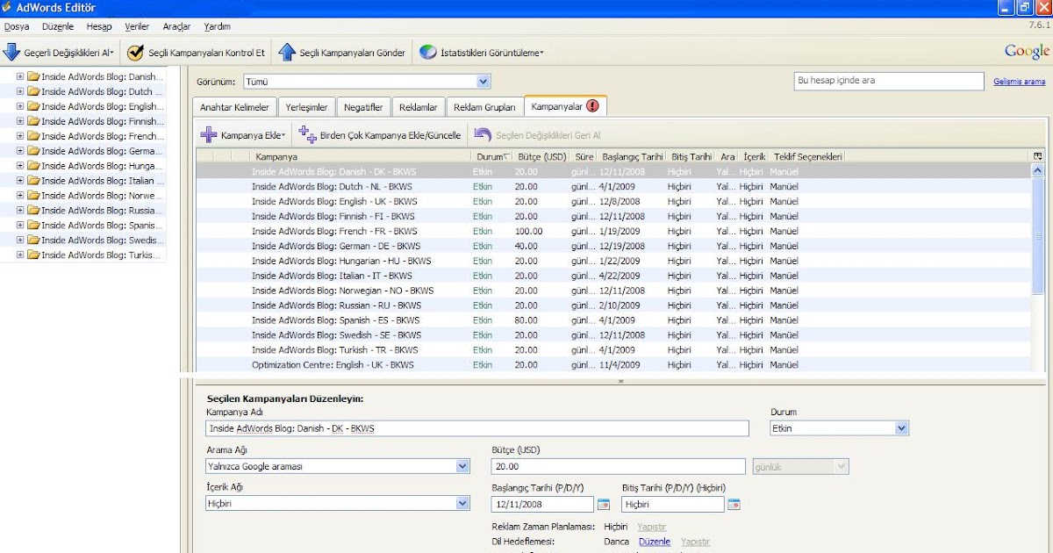1053x553 pixels.
Task: Click the checkmark icon of Seçili Kampanyaları Kontrol Et
Action: (135, 53)
